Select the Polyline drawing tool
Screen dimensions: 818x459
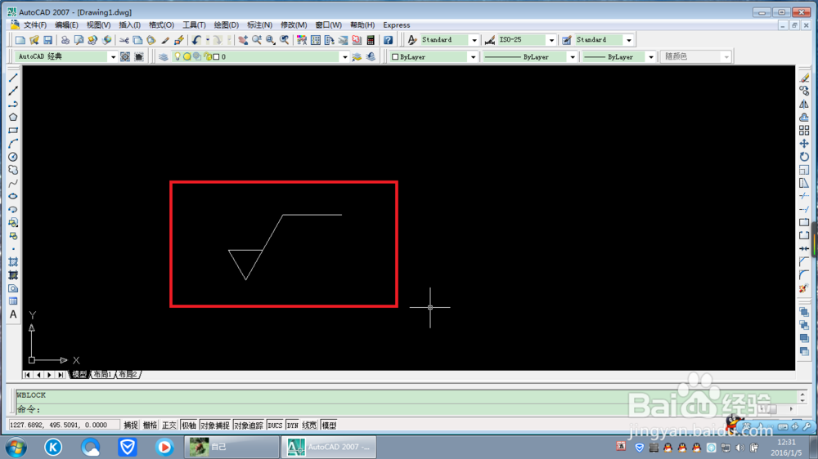13,105
